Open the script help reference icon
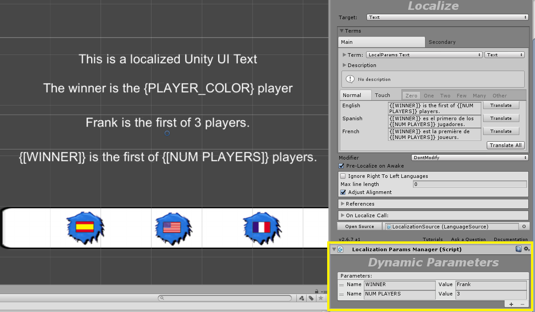The width and height of the screenshot is (535, 312). click(518, 249)
